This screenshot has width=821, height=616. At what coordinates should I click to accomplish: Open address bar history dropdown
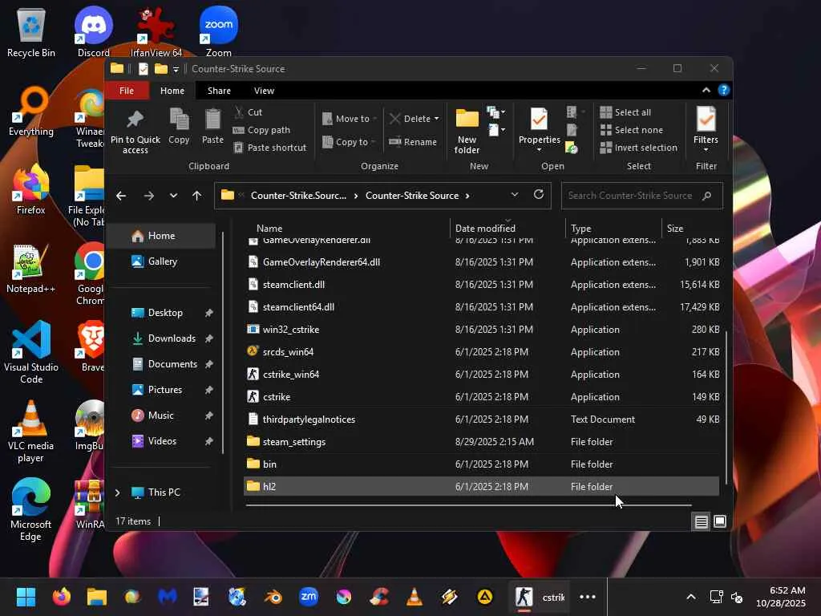(x=515, y=194)
